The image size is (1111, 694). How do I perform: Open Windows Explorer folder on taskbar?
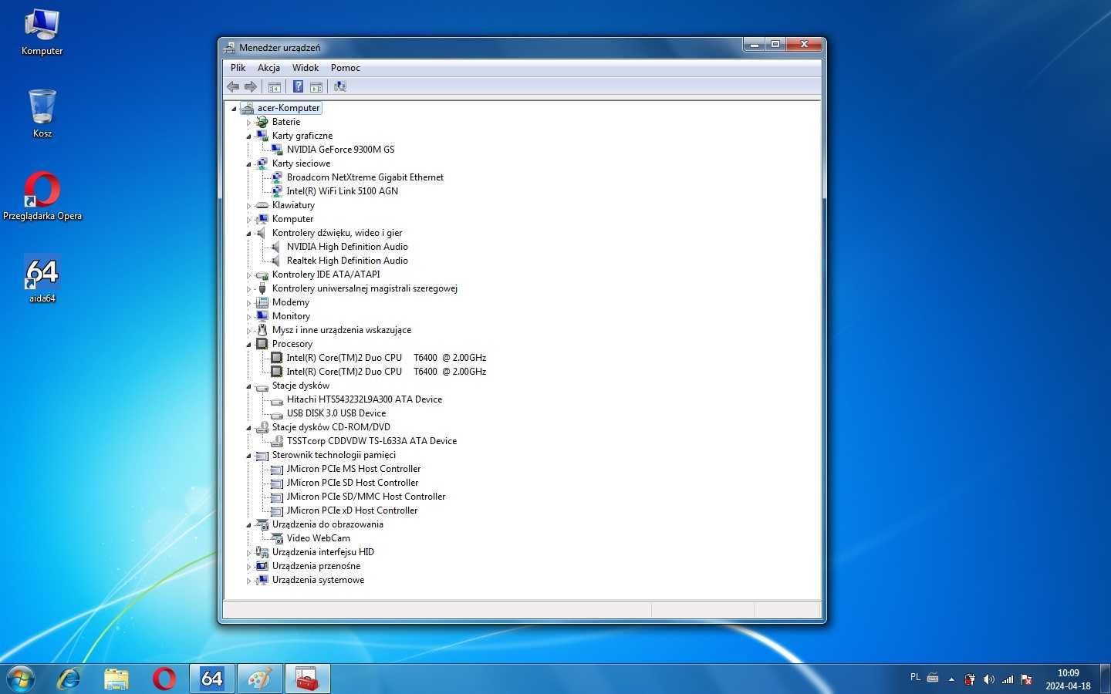(x=117, y=679)
